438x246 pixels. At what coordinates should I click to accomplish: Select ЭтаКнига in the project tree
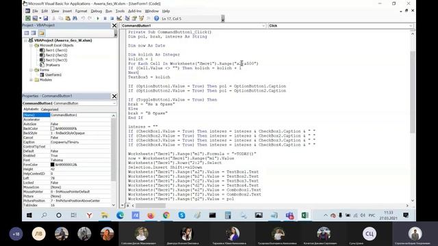[x=50, y=65]
